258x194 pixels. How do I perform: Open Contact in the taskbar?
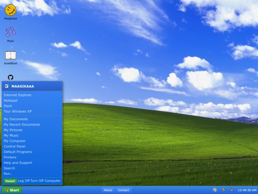123,190
